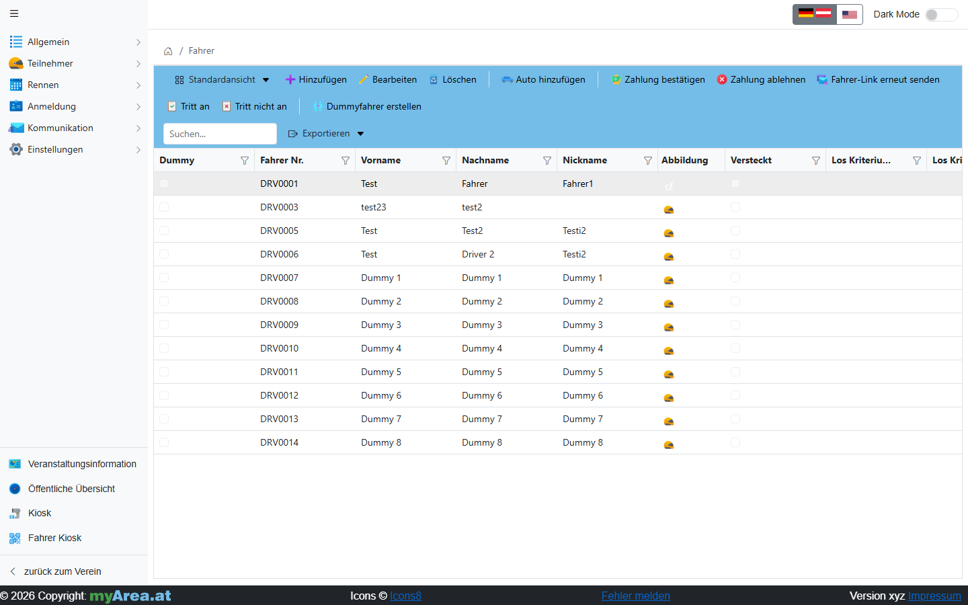This screenshot has height=605, width=968.
Task: Expand the Teilnehmer sidebar section
Action: (x=74, y=63)
